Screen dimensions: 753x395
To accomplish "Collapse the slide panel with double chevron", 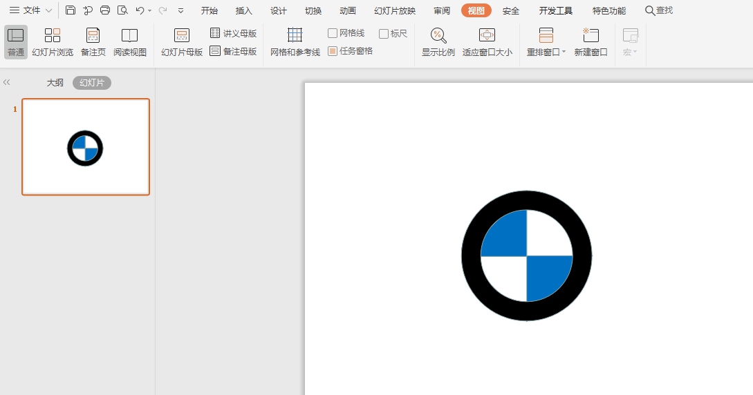I will pos(6,82).
